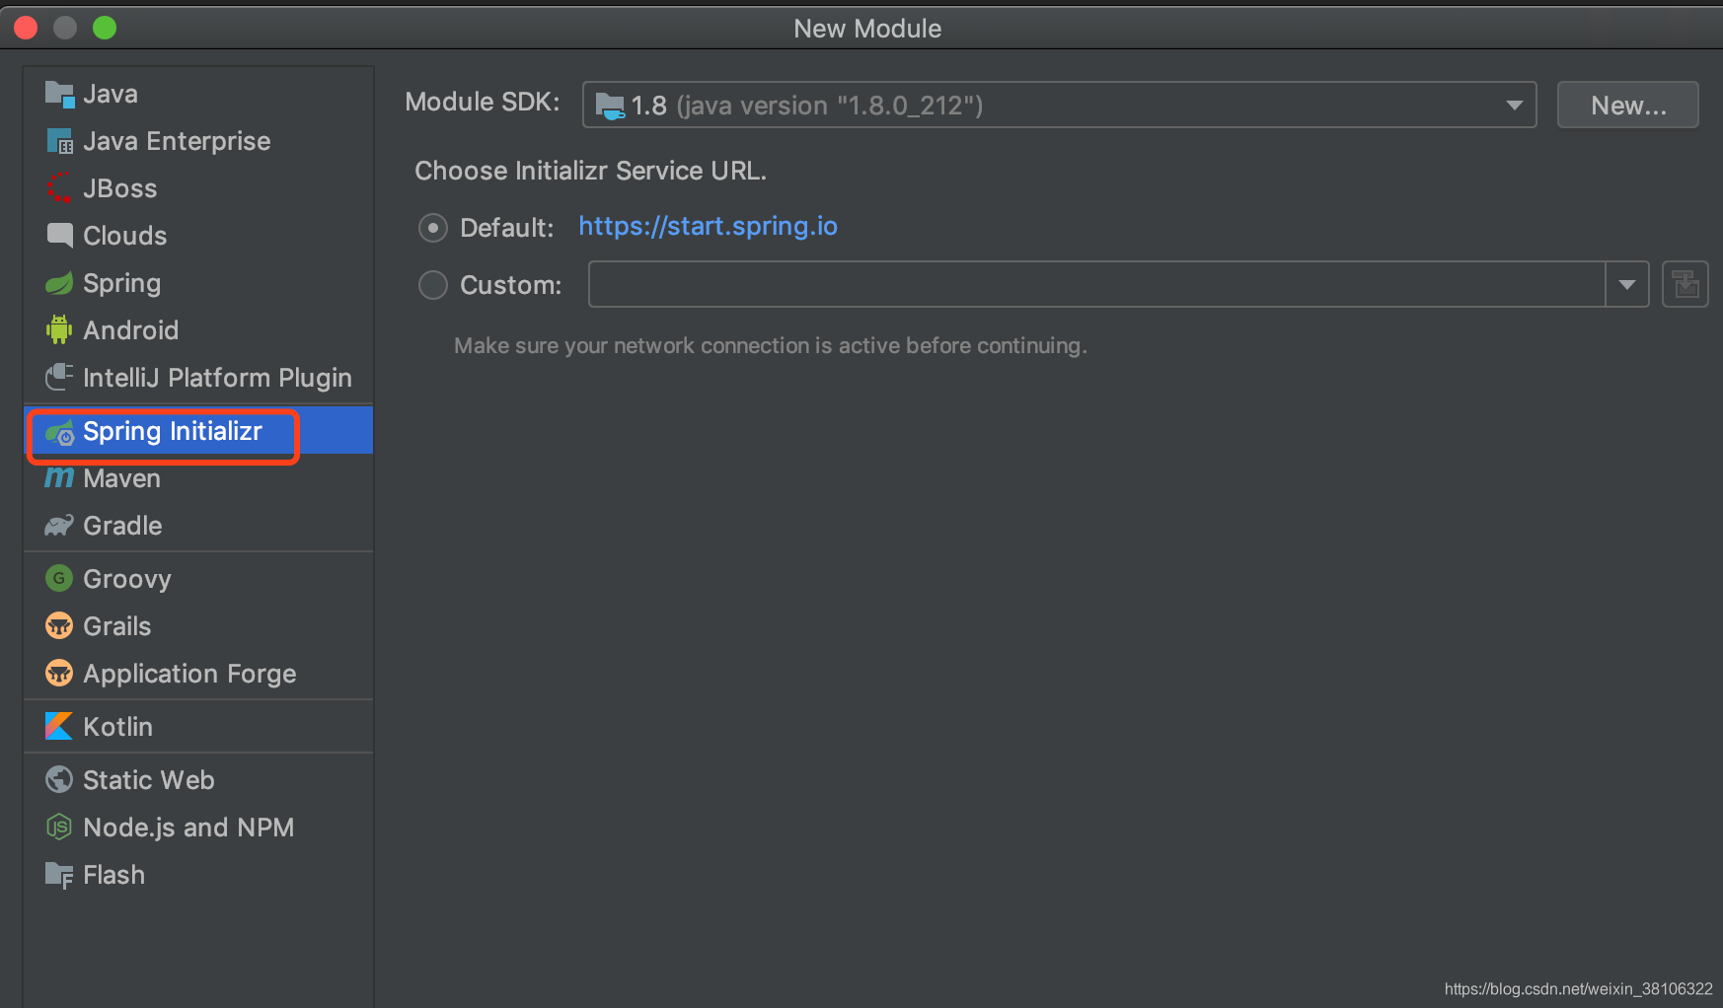Click the Grails orange icon

pos(59,625)
